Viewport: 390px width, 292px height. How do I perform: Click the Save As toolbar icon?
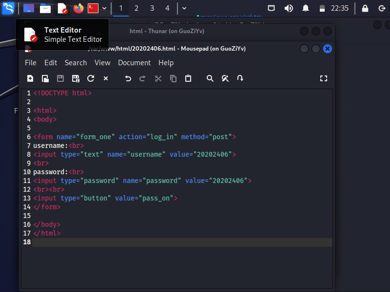pos(76,78)
